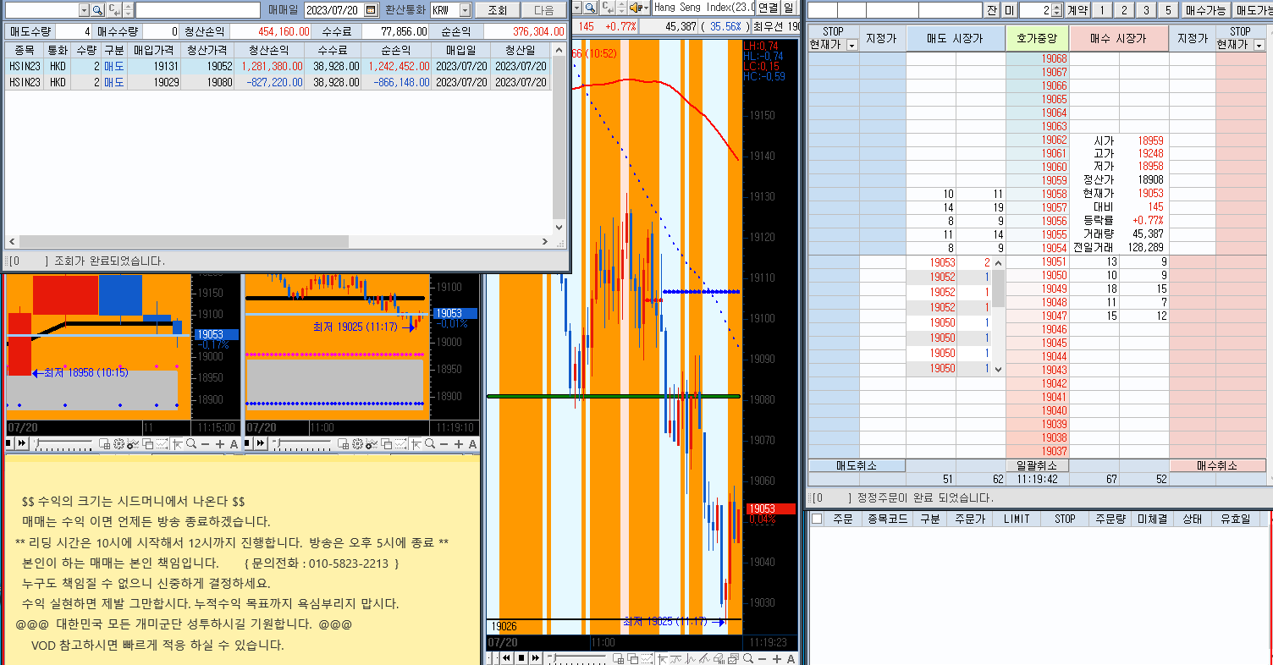Rewind the main Hang Seng chart
1273x665 pixels.
506,657
